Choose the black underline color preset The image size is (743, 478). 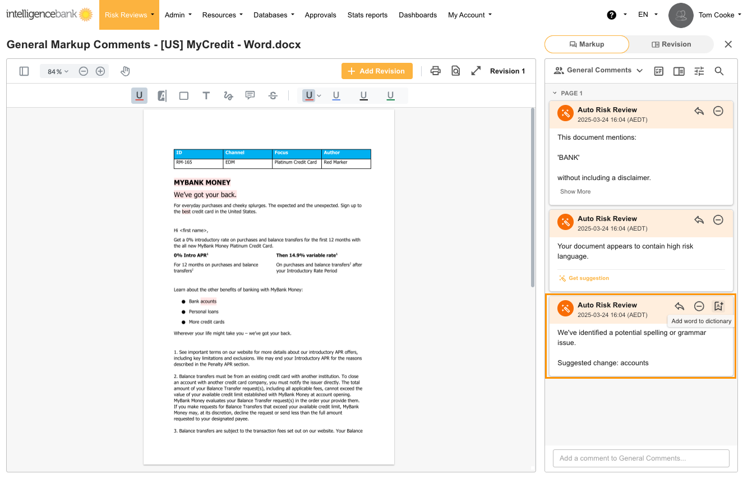coord(363,96)
